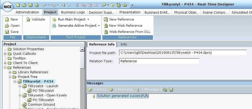
Task: Click the camera screenshot icon in top toolbar
Action: pyautogui.click(x=125, y=5)
